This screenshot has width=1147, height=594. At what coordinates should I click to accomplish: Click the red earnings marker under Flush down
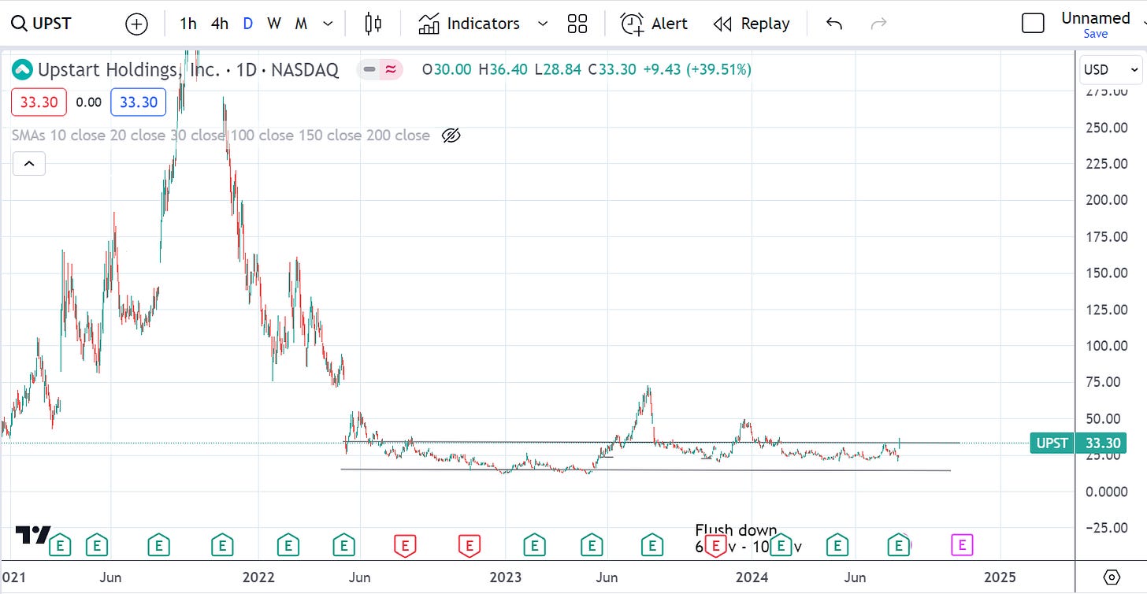pos(715,544)
